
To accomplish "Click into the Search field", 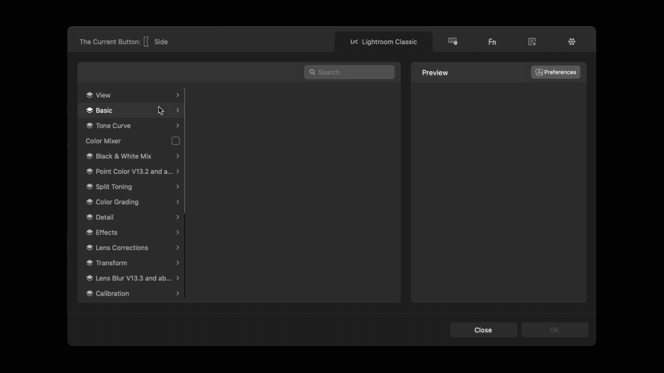I will coord(349,72).
